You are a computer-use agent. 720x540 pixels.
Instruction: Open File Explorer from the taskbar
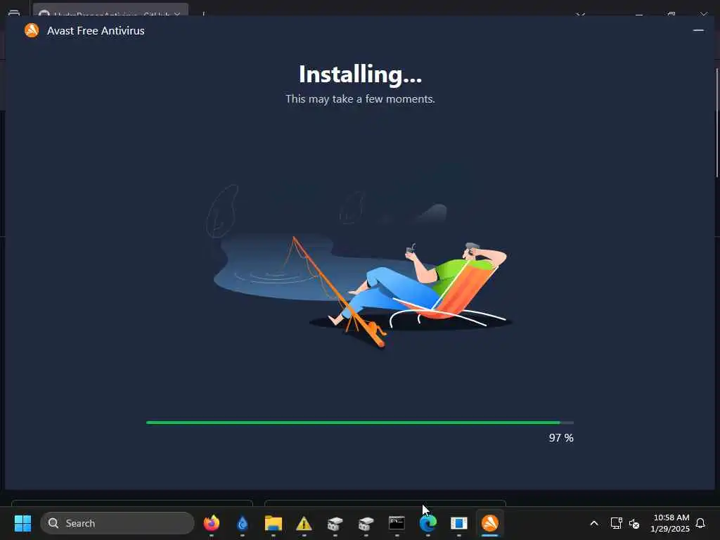click(x=274, y=523)
